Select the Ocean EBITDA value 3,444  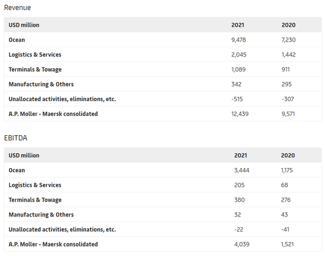point(242,170)
